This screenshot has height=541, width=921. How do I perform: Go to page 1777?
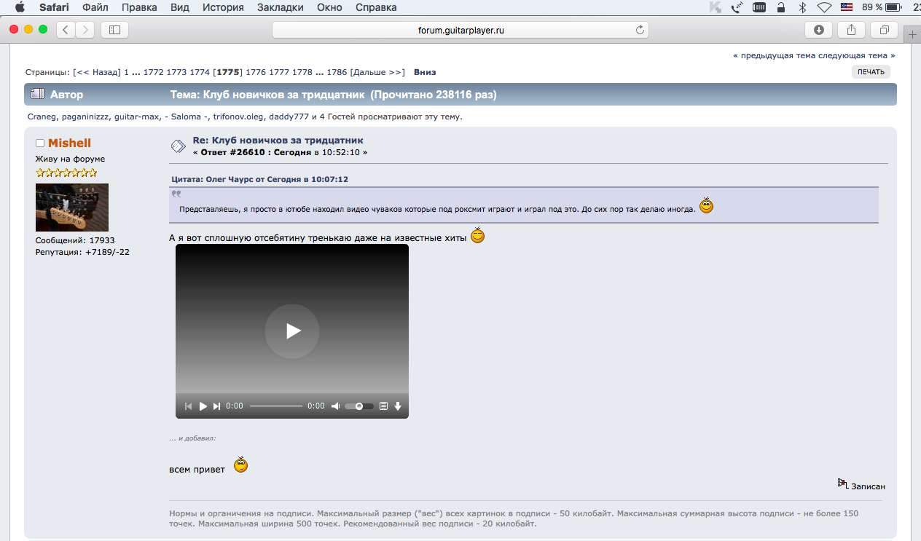pyautogui.click(x=279, y=72)
